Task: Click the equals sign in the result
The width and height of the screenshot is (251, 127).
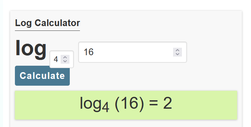Action: point(153,104)
